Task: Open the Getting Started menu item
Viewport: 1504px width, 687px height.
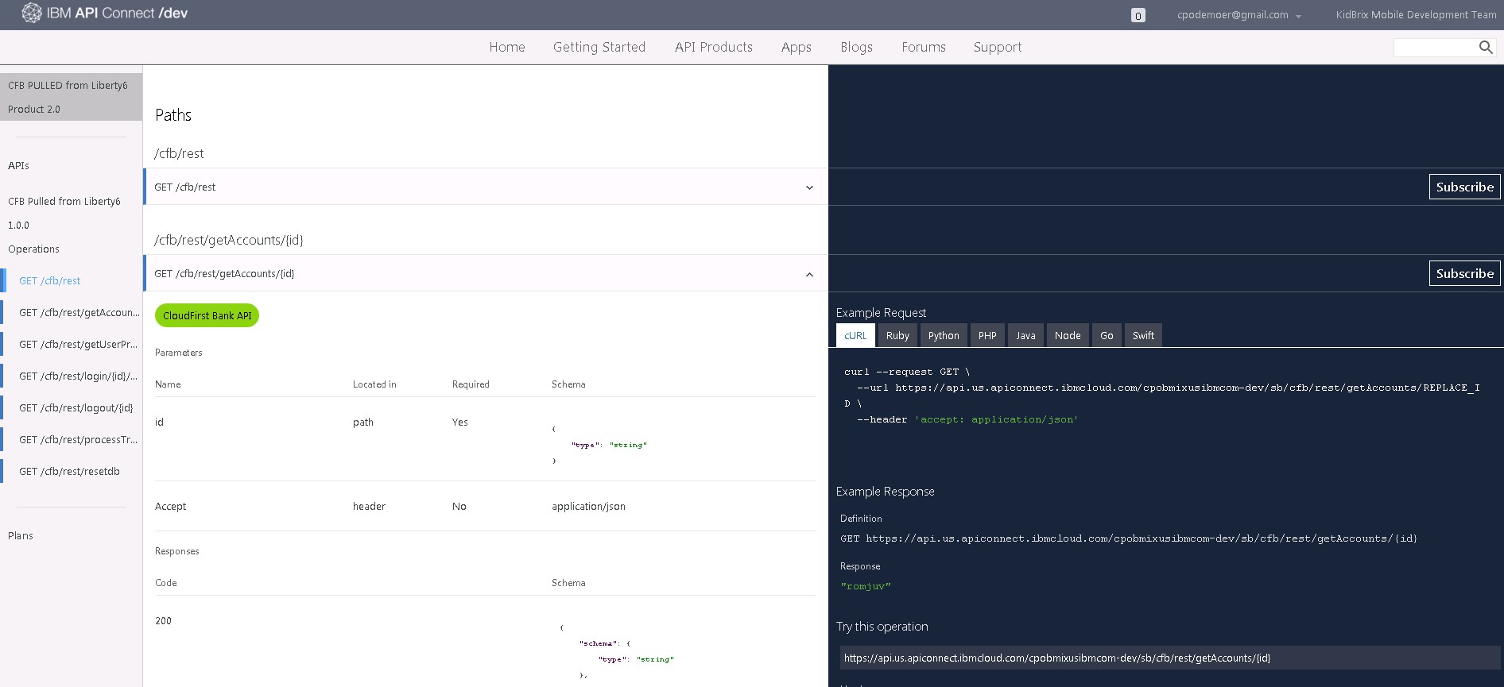Action: tap(599, 48)
